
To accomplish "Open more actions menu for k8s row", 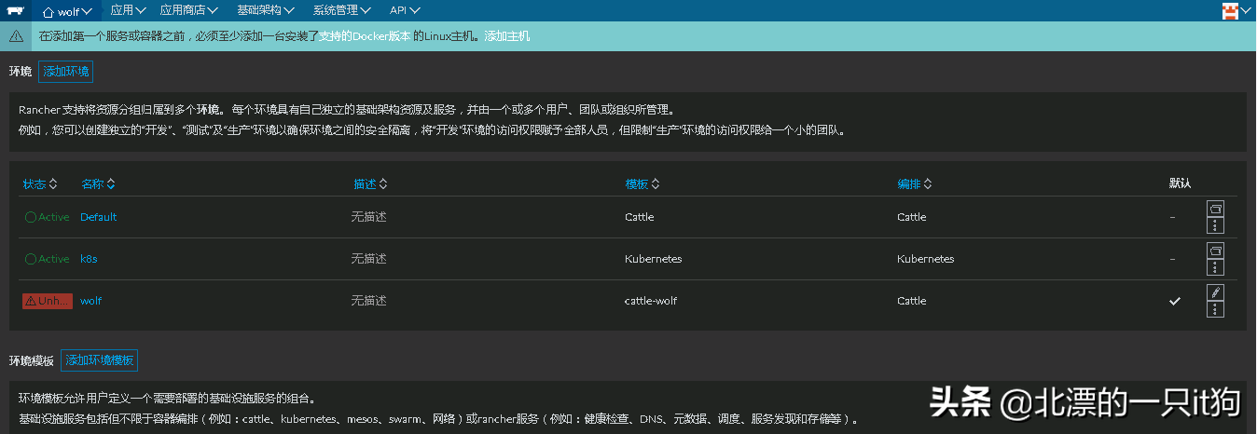I will tap(1215, 267).
